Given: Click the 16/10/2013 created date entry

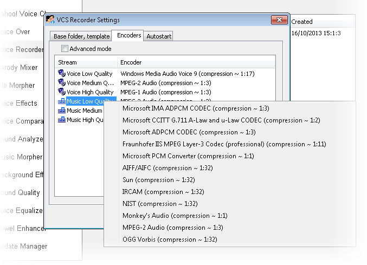Looking at the screenshot, I should [x=316, y=33].
